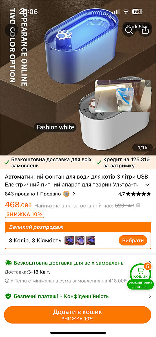Viewport: 156px width, 337px height.
Task: Select the third color variant thumbnail
Action: (91, 240)
